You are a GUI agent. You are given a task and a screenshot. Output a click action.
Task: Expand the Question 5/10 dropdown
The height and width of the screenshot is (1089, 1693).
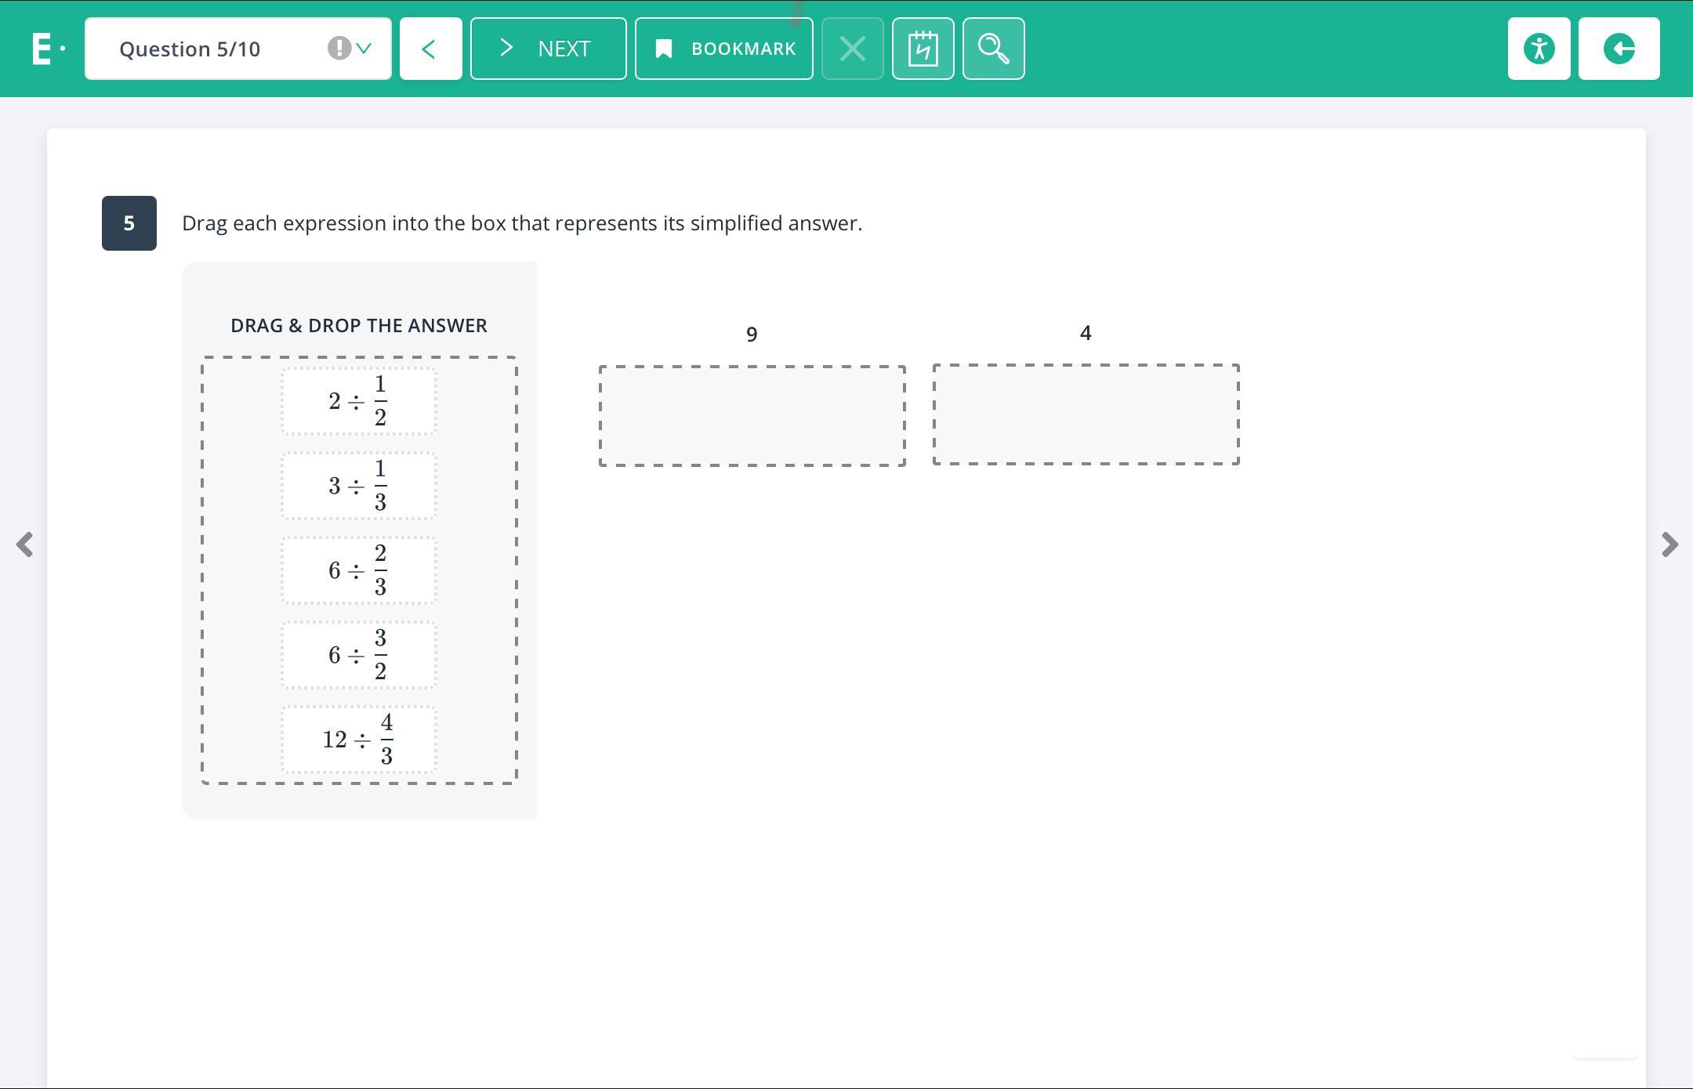click(364, 49)
